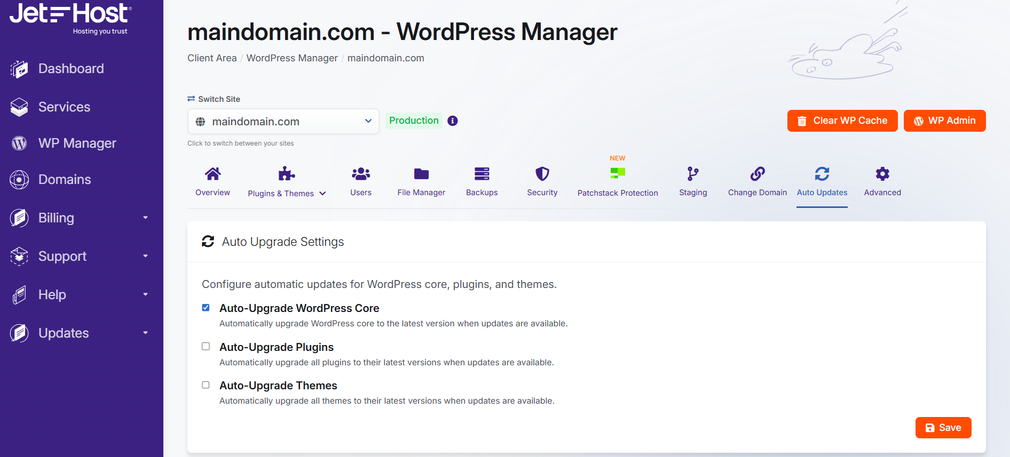Viewport: 1010px width, 457px height.
Task: Expand the Updates sidebar menu arrow
Action: [145, 333]
